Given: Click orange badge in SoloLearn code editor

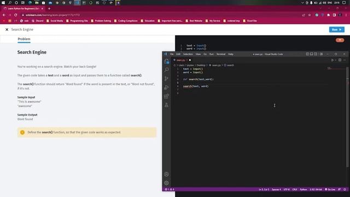Looking at the screenshot, I should coord(340,40).
